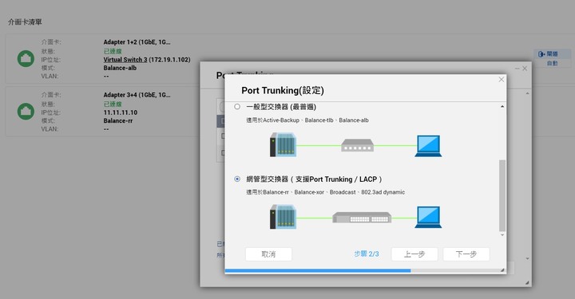Click the resize grip of the settings dialog

(x=502, y=270)
